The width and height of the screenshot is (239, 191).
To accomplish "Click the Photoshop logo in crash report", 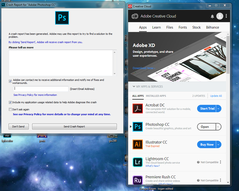I will (x=62, y=18).
